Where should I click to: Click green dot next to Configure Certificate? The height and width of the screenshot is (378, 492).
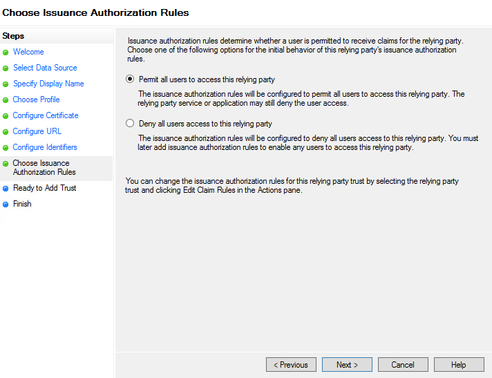point(6,116)
